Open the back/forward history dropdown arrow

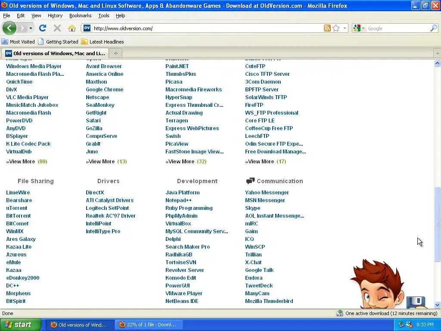[x=31, y=28]
